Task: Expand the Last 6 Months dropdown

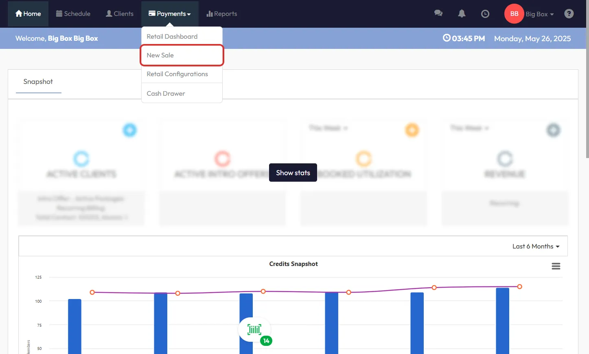Action: (536, 246)
